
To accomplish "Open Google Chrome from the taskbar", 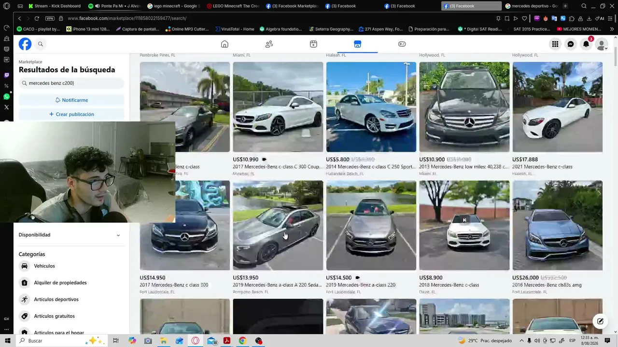I will coord(242,341).
